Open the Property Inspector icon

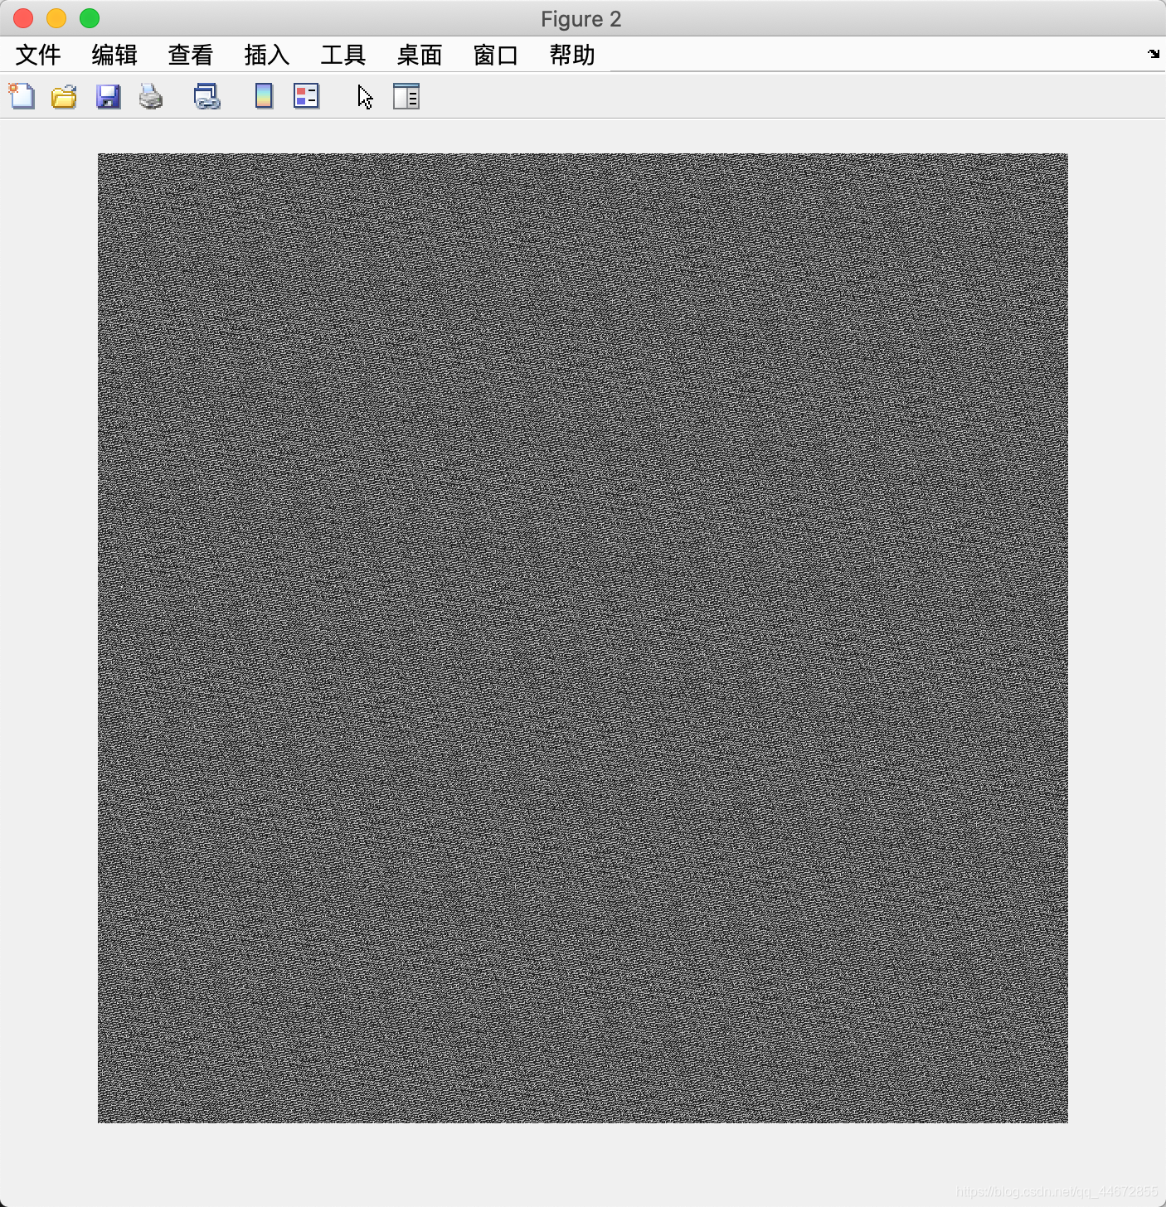[x=406, y=96]
